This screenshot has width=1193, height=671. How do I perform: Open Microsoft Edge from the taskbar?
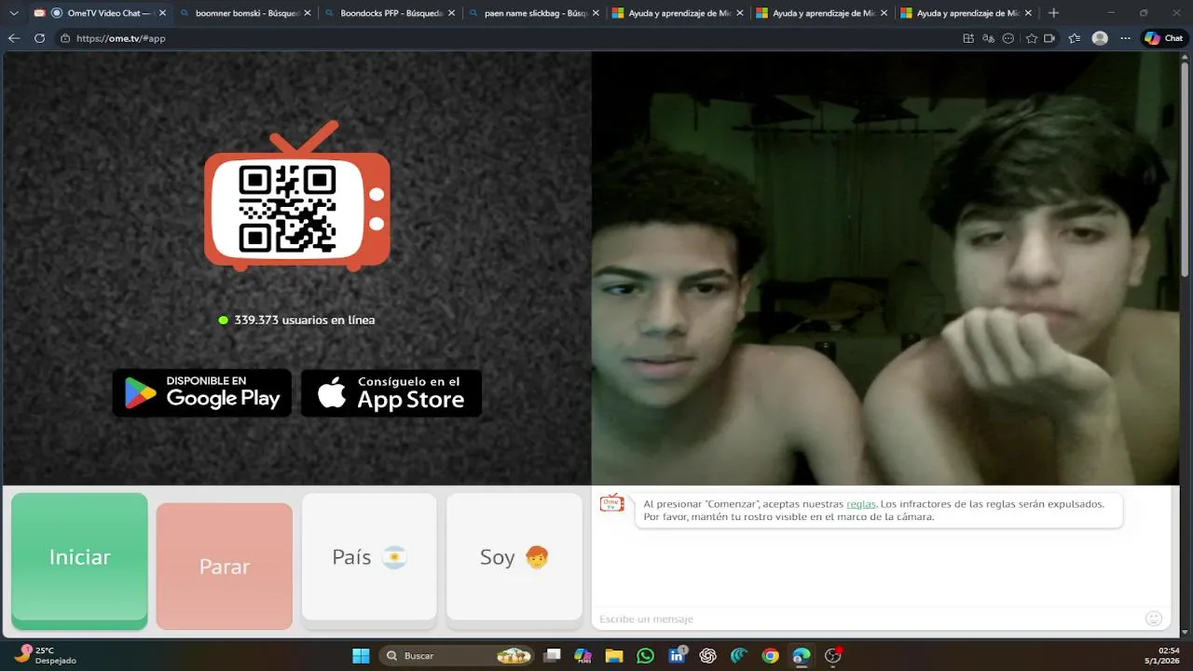tap(801, 656)
